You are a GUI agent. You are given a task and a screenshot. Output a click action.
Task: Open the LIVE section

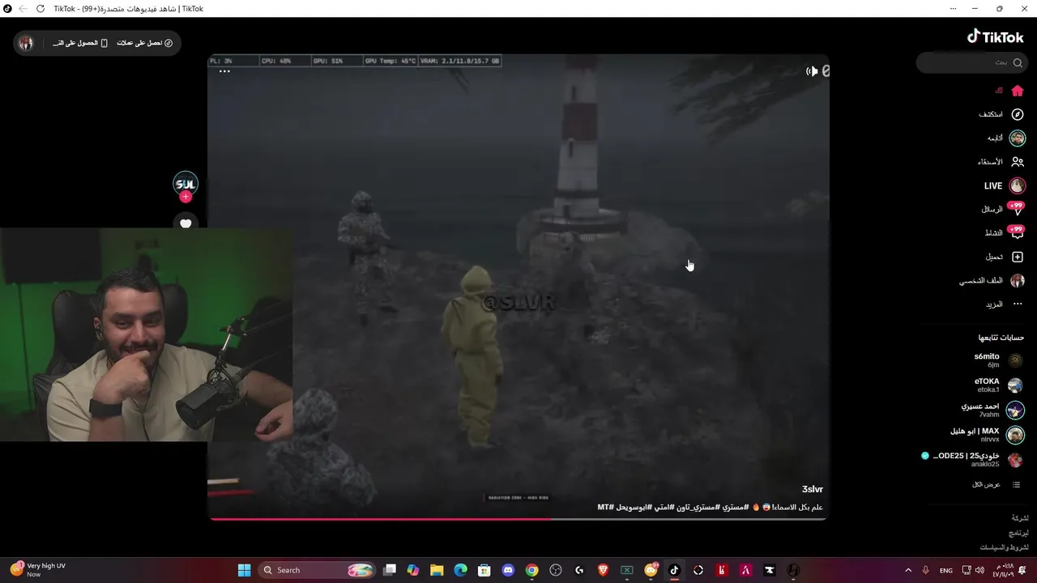click(1005, 185)
